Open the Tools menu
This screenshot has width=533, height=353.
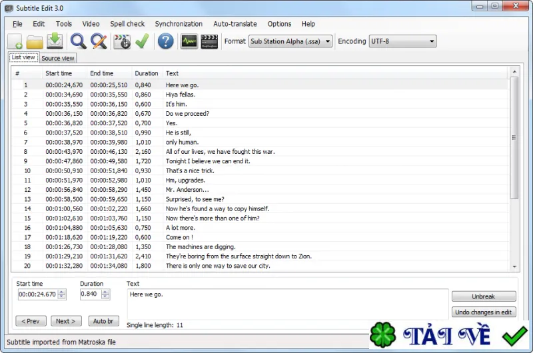pyautogui.click(x=64, y=24)
